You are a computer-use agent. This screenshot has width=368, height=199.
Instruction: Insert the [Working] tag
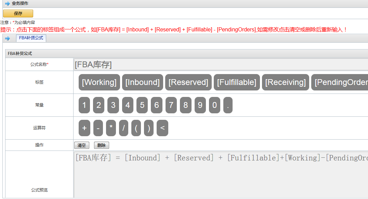tap(99, 82)
